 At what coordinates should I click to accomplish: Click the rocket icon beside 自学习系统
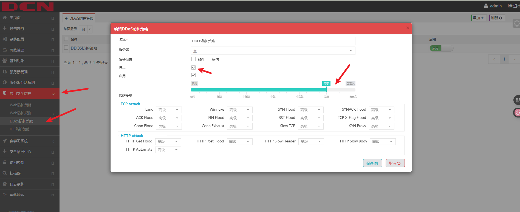[x=5, y=141]
